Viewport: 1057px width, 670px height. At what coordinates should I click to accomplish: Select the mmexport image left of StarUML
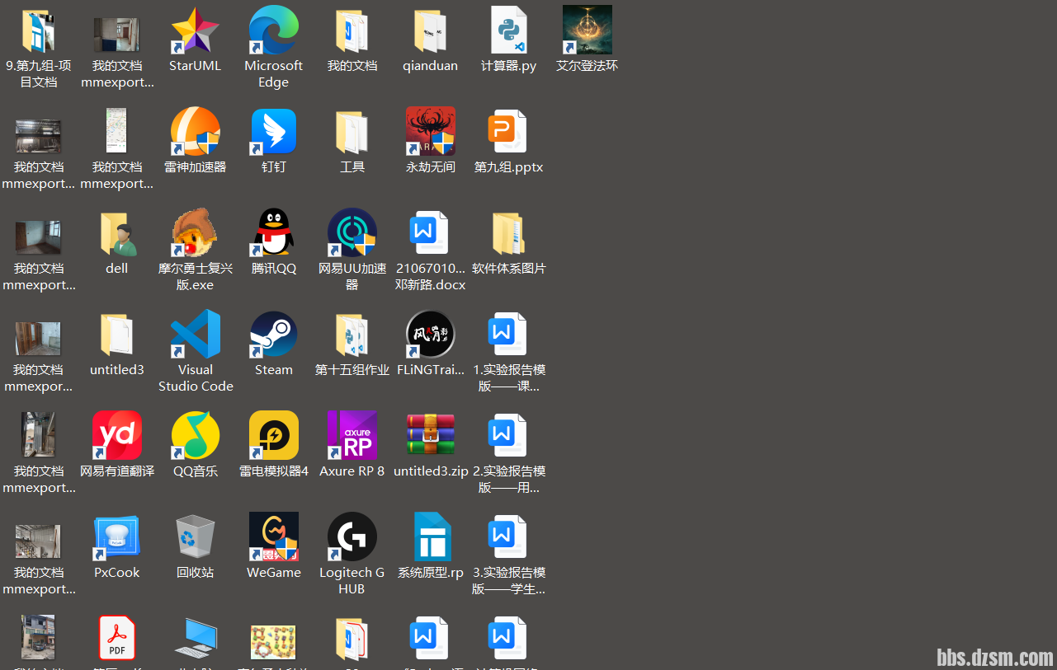(116, 35)
